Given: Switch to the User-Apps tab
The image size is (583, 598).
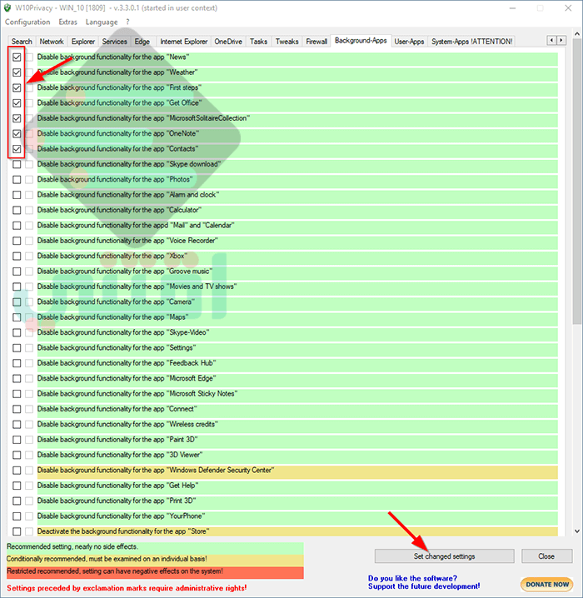Looking at the screenshot, I should 409,42.
